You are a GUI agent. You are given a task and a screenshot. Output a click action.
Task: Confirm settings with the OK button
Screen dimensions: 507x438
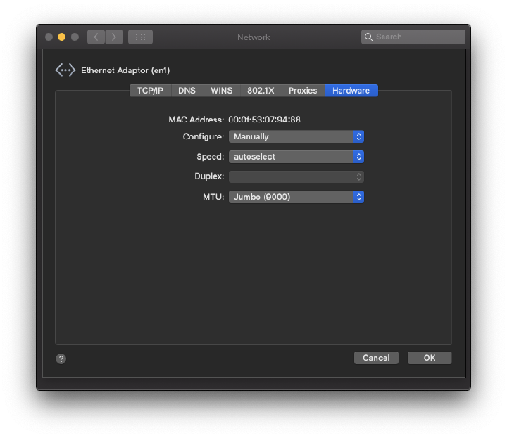click(429, 358)
